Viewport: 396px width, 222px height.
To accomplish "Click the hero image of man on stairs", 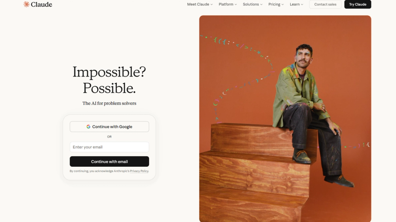I will coord(285,119).
